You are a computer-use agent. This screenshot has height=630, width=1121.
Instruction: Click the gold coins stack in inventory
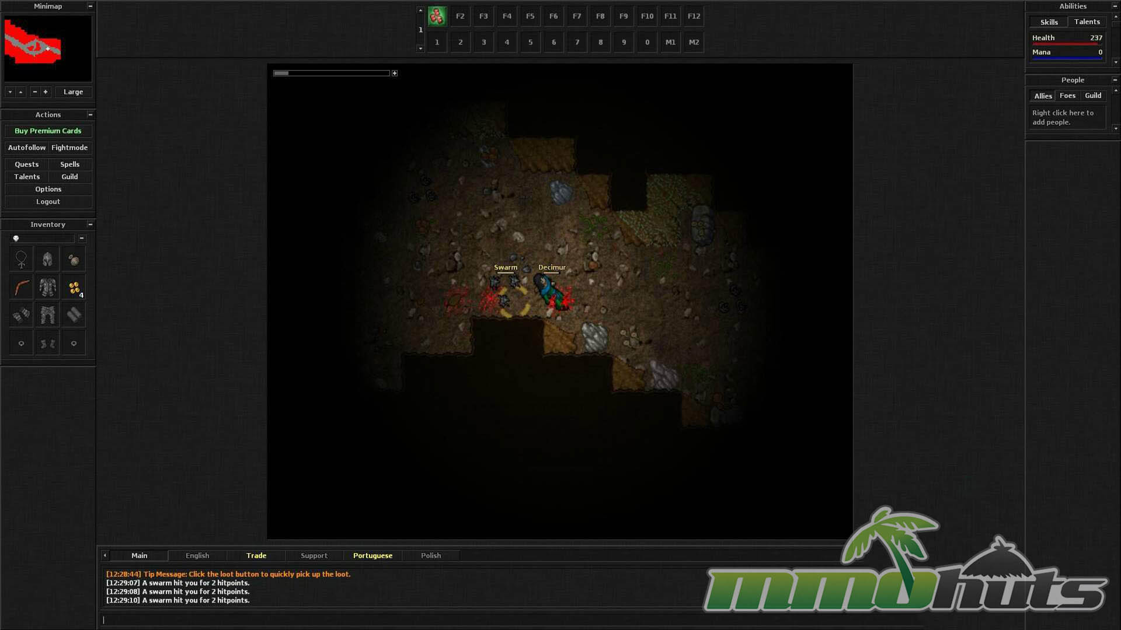(74, 287)
